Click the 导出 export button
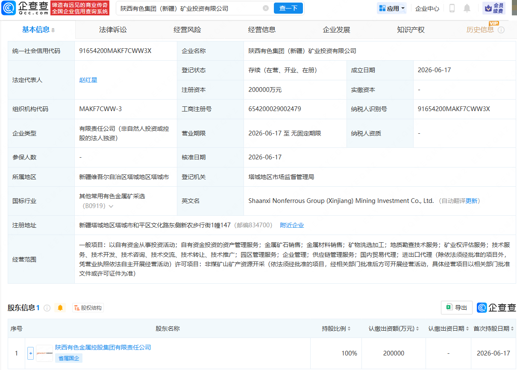The width and height of the screenshot is (517, 370). point(457,308)
